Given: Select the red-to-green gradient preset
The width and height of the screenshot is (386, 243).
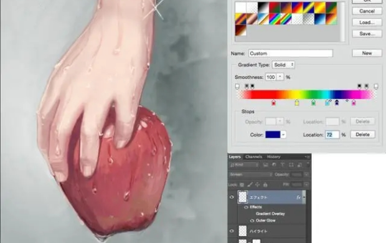Looking at the screenshot, I should click(275, 7).
